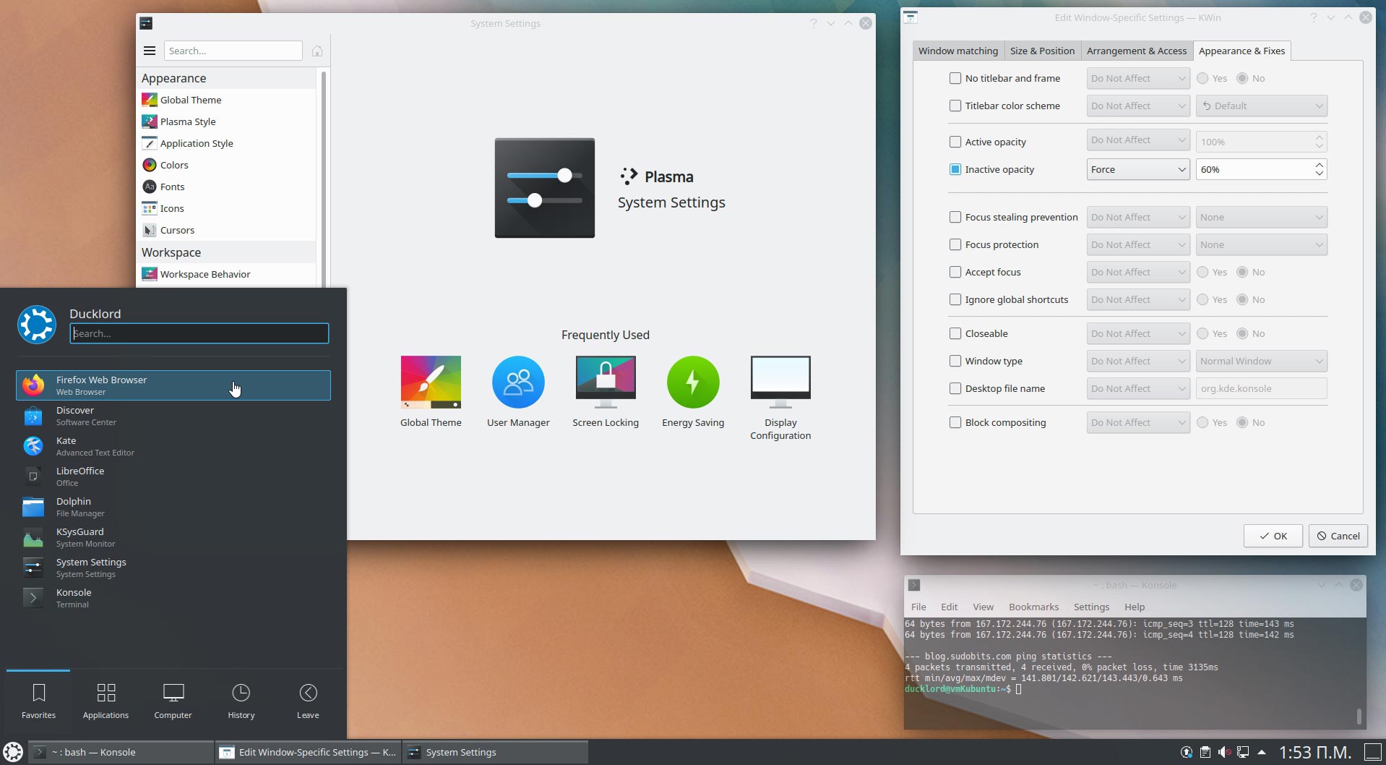The width and height of the screenshot is (1386, 765).
Task: Open KSysGuard System Monitor
Action: click(x=79, y=537)
